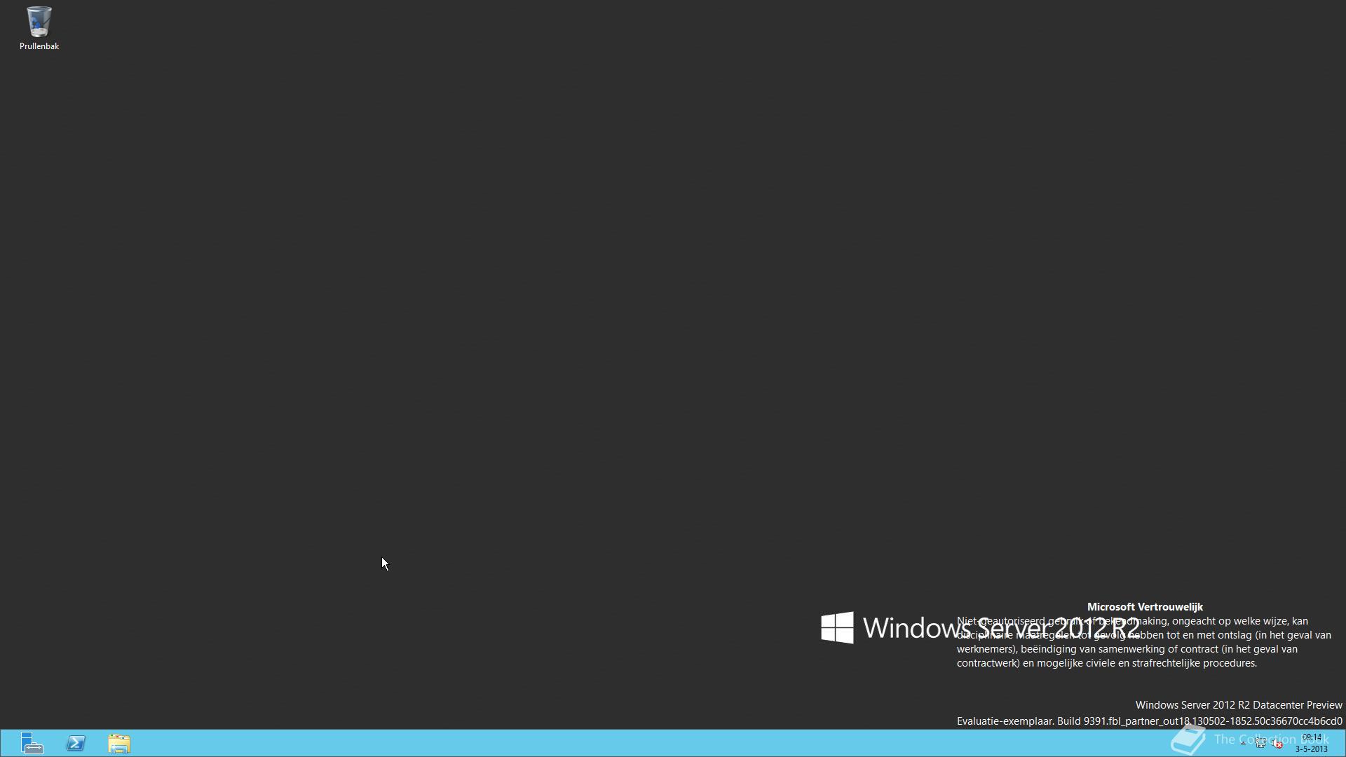Viewport: 1346px width, 757px height.
Task: Open the clock showing 3-5-2013
Action: click(1311, 743)
